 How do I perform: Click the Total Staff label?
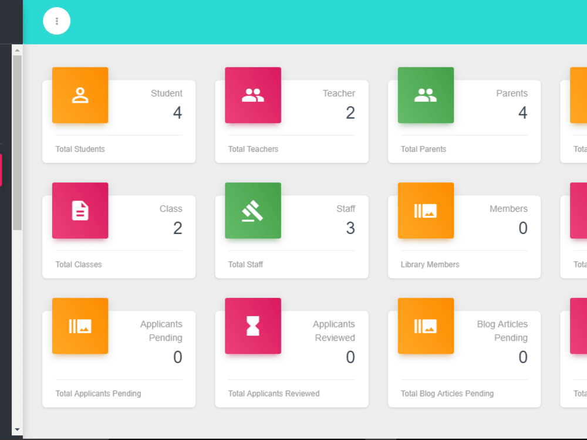point(245,265)
